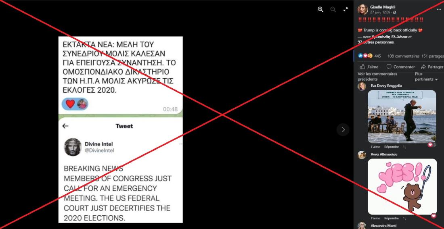Go to the next photo arrow
This screenshot has width=444, height=229.
(343, 130)
